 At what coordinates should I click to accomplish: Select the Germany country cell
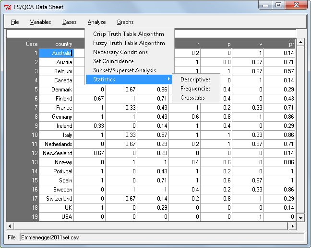pyautogui.click(x=56, y=117)
